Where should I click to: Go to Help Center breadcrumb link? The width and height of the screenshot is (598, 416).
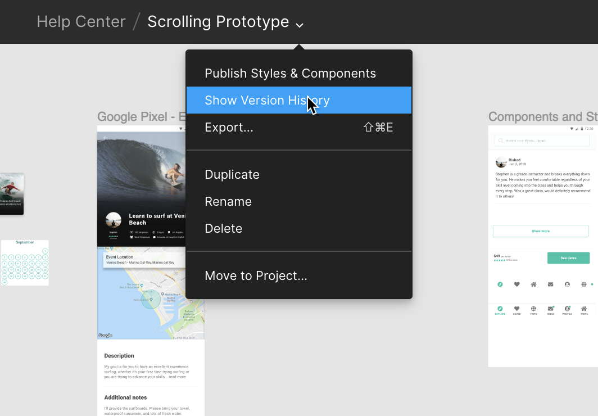[x=81, y=22]
